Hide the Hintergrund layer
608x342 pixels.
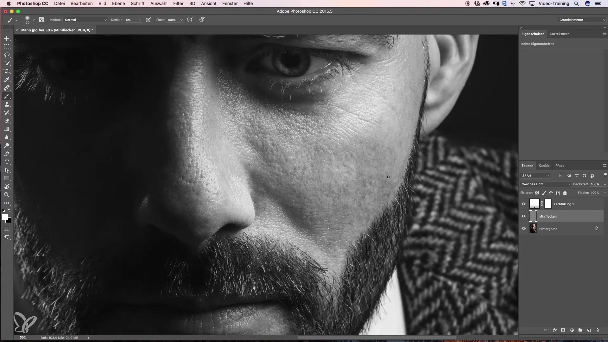[x=523, y=229]
